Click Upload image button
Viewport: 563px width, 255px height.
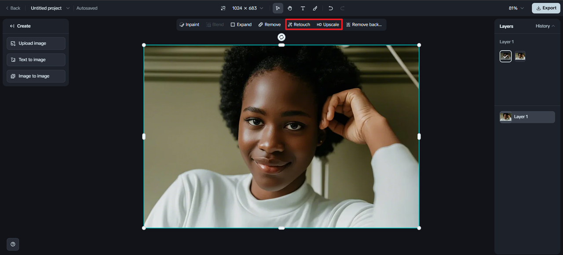36,43
